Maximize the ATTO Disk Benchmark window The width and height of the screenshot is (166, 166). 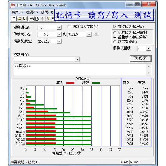click(x=137, y=4)
